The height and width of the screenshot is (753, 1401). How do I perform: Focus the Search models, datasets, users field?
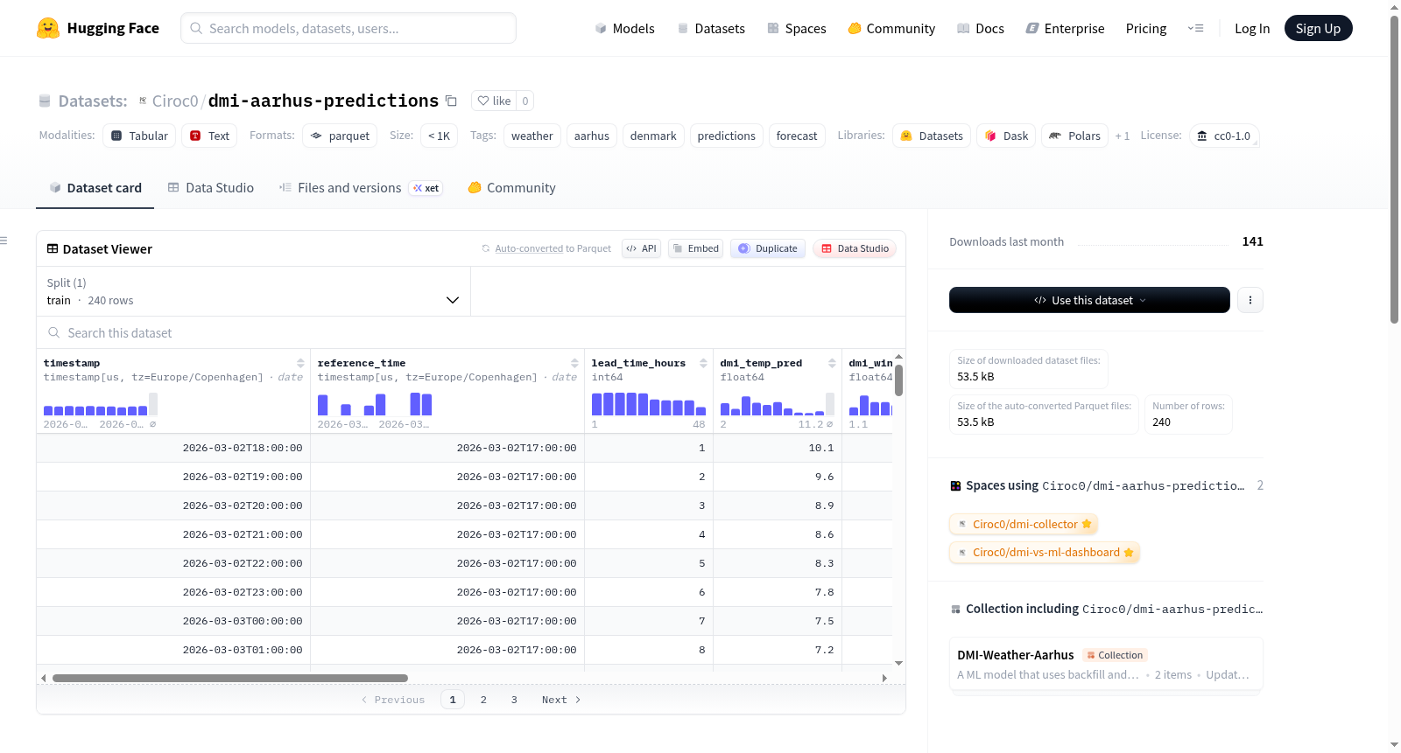(348, 28)
